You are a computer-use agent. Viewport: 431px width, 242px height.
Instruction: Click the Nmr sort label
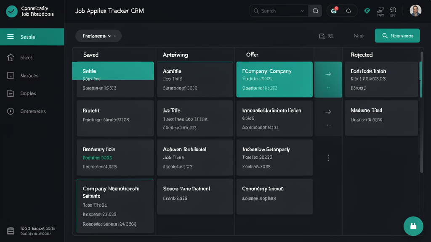[x=359, y=36]
